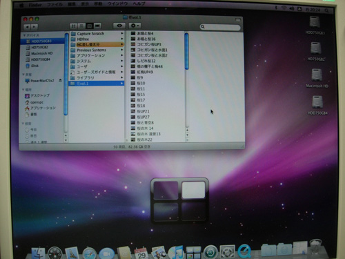Switch Finder to icon view
345x259 pixels.
(x=73, y=26)
